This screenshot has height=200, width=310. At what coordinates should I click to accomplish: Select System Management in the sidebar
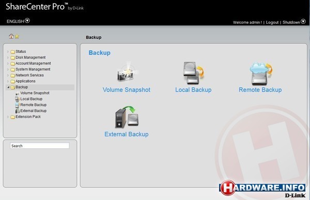pos(33,69)
